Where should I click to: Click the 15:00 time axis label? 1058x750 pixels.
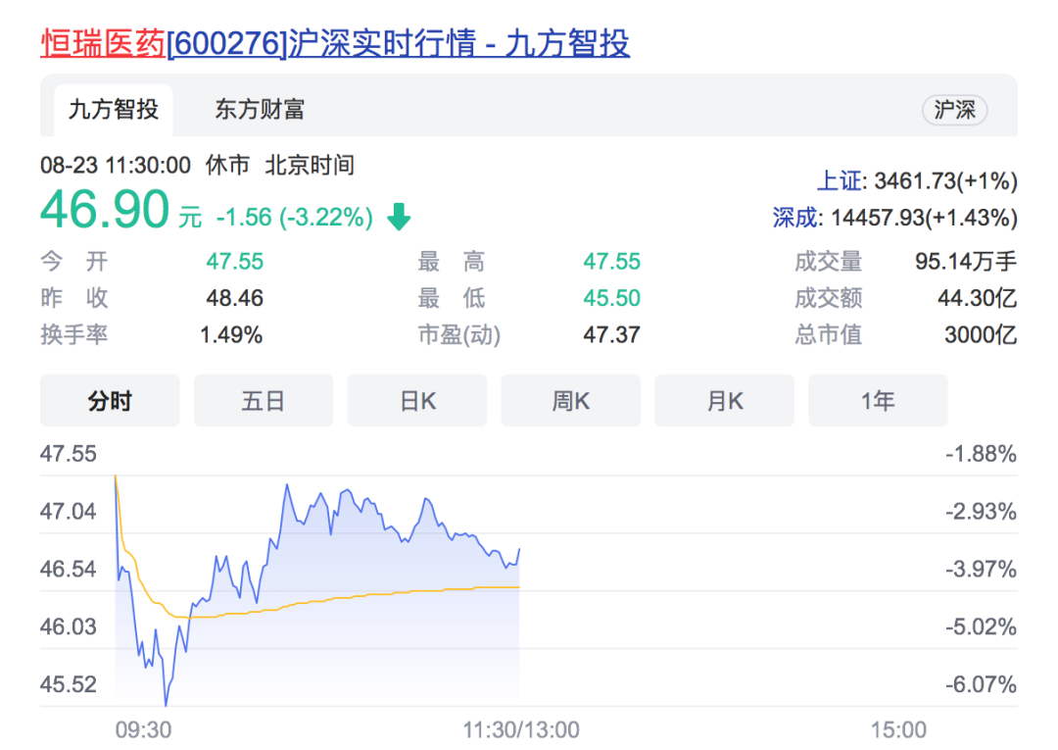[898, 729]
